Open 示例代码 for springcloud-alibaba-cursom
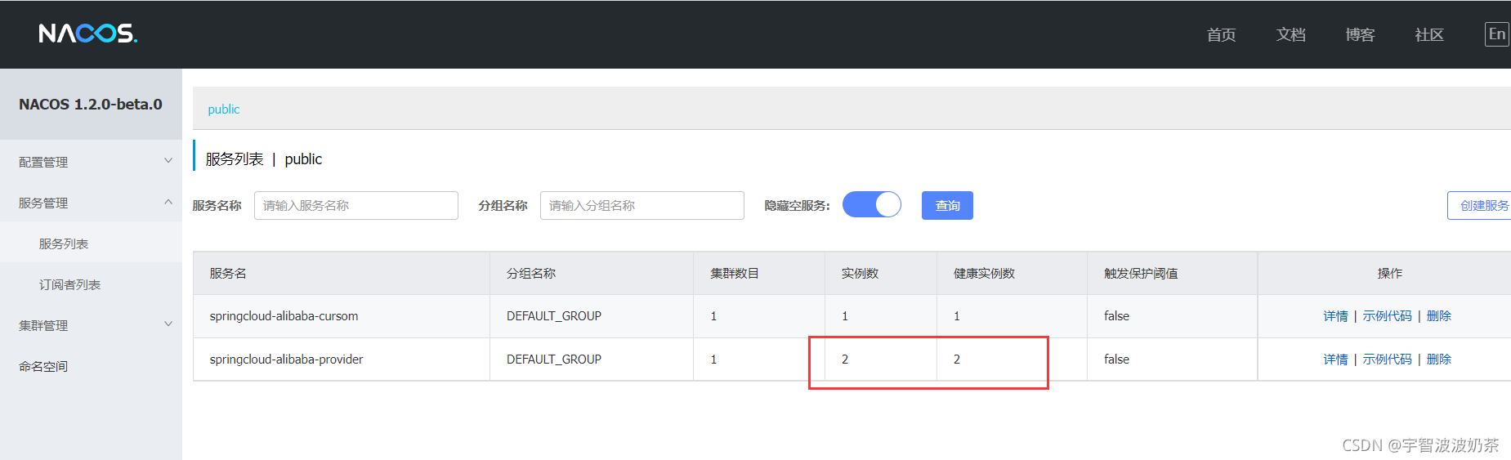The height and width of the screenshot is (460, 1511). click(x=1387, y=316)
